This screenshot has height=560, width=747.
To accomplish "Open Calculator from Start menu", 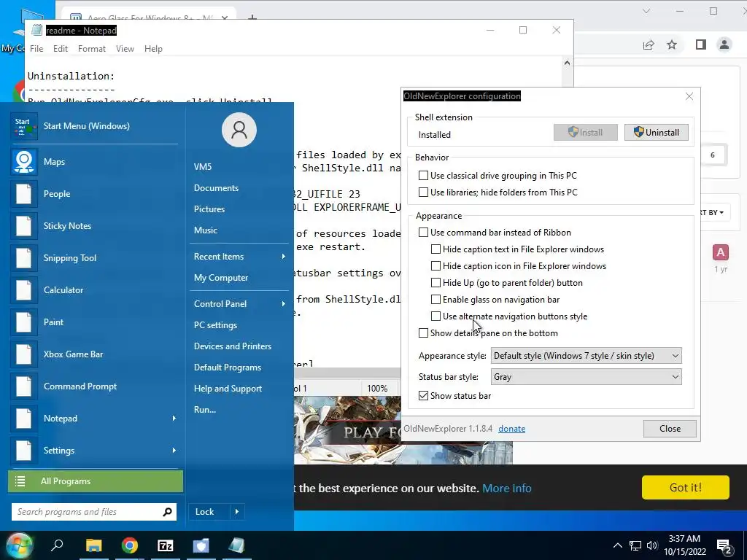I will point(24,290).
